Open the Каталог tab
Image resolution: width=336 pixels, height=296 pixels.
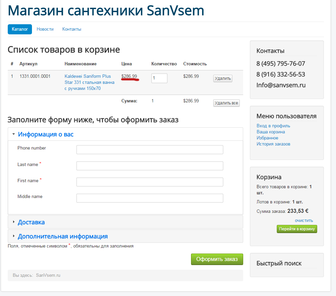click(20, 29)
